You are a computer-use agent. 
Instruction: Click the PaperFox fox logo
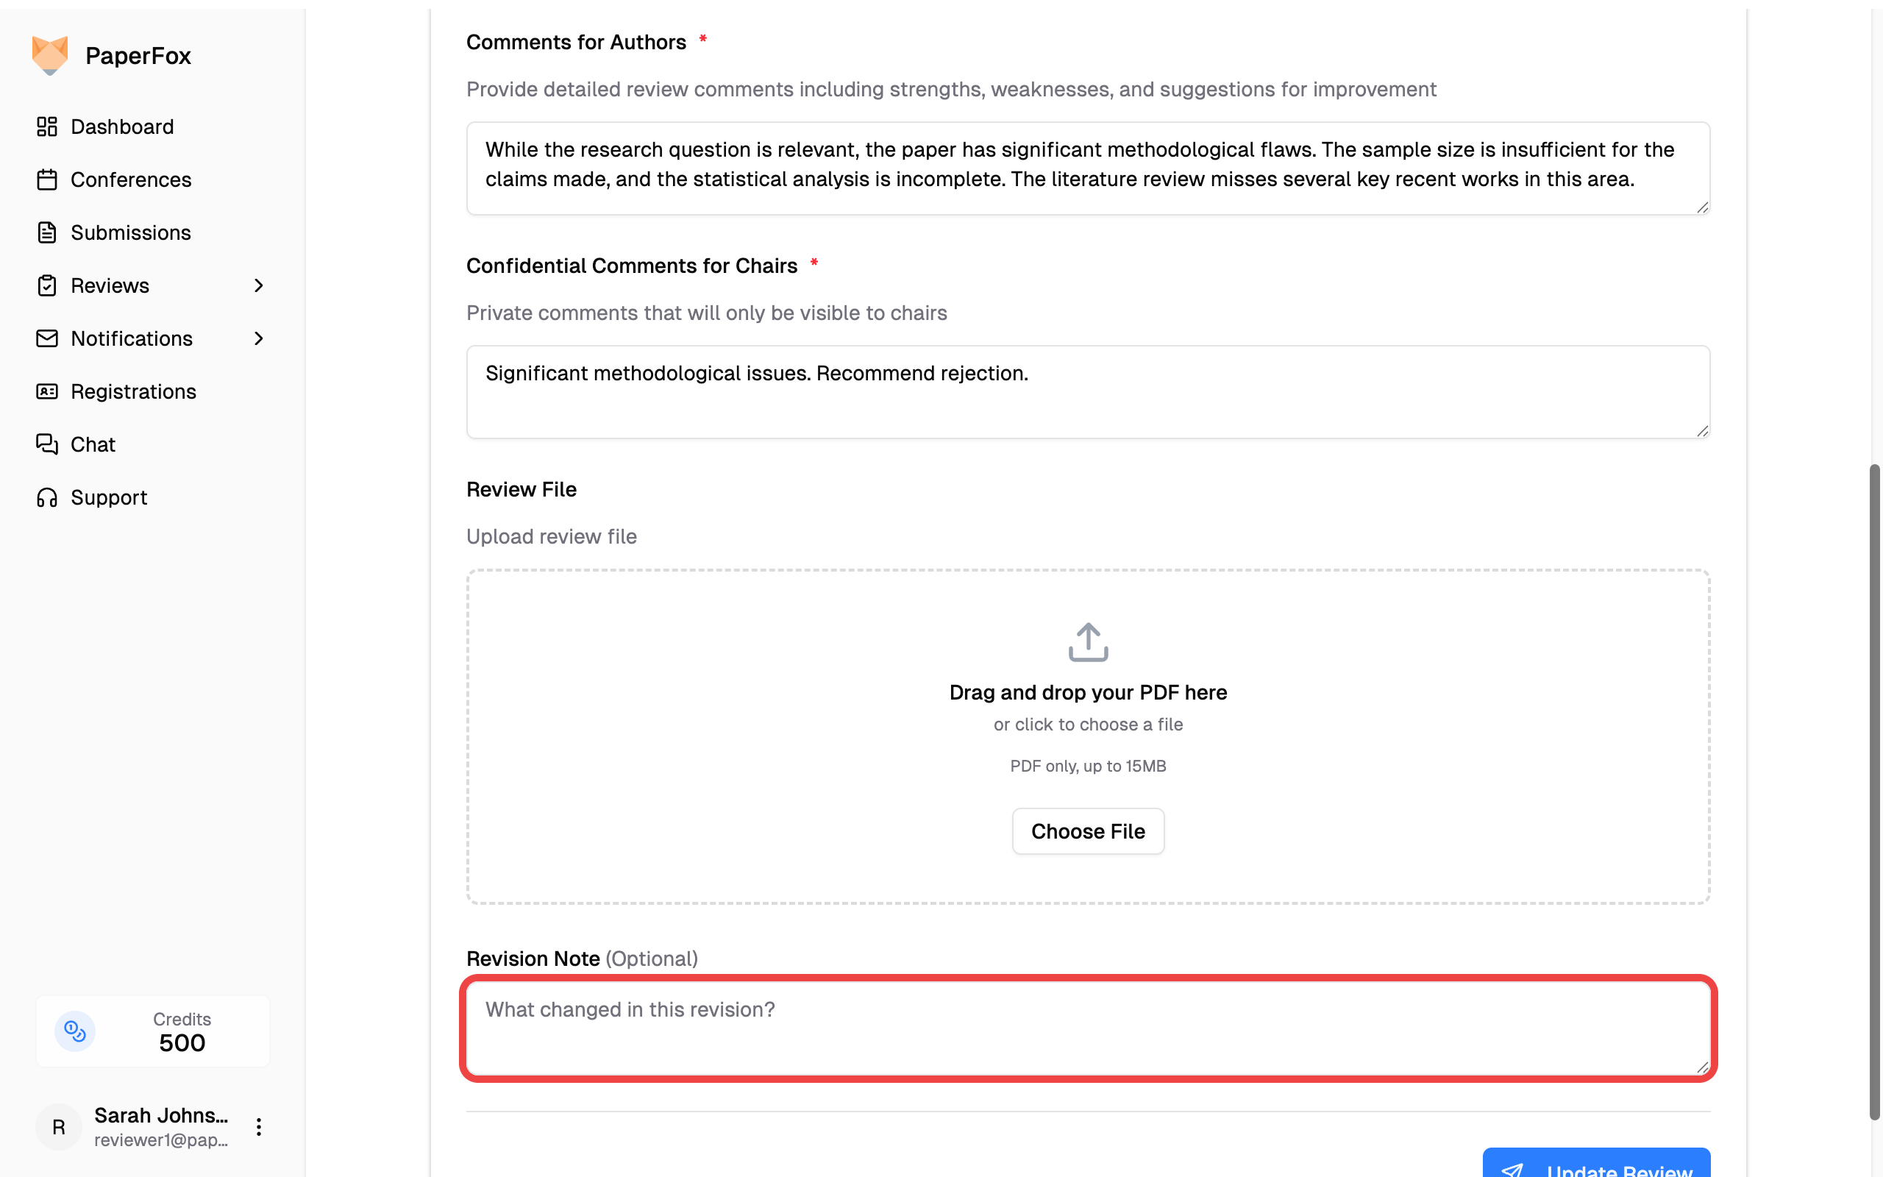tap(50, 55)
